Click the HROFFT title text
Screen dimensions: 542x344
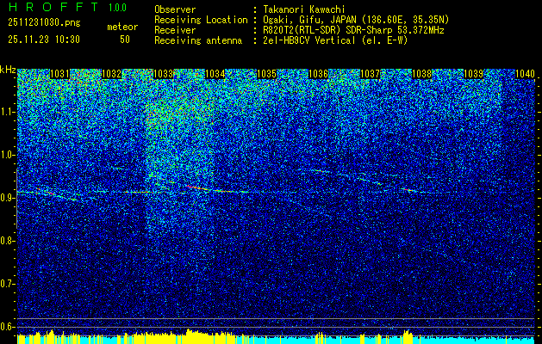(x=53, y=7)
